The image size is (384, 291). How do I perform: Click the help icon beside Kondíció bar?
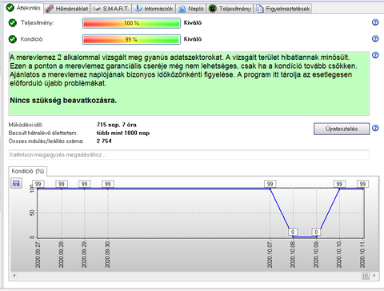375,38
